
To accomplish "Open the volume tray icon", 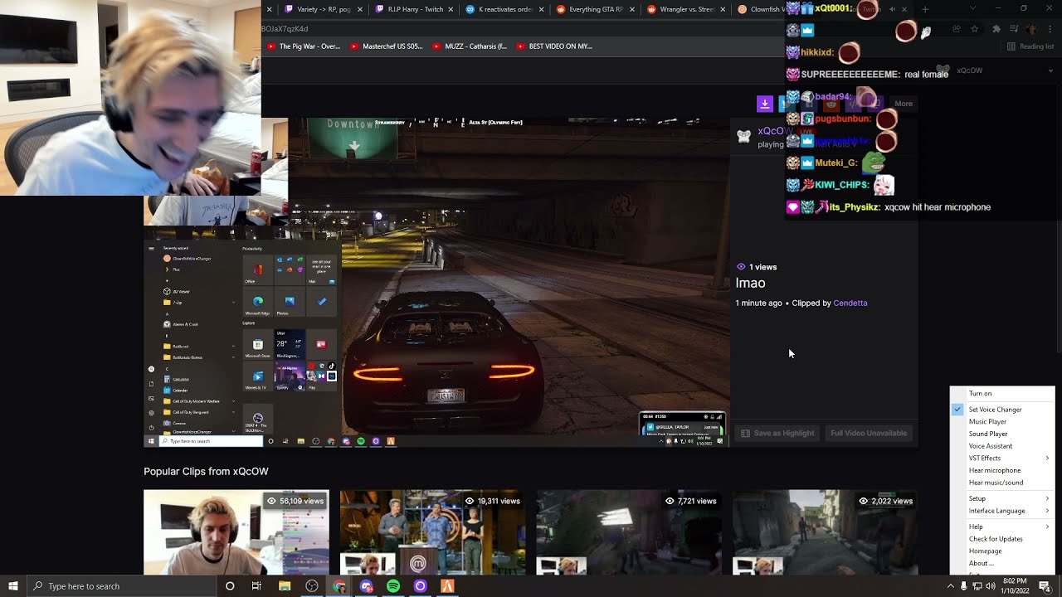I will (991, 586).
